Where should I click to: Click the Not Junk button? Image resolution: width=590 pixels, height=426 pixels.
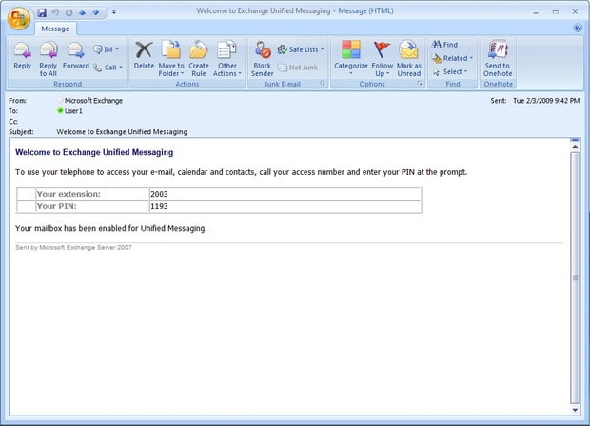[x=298, y=68]
